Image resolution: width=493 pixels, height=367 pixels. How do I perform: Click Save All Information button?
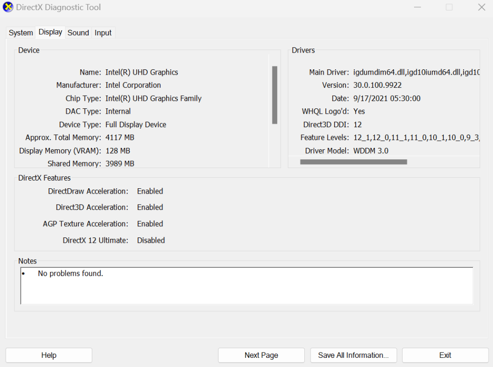(x=353, y=355)
